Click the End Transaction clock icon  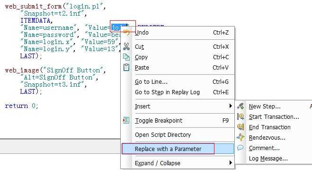click(241, 127)
